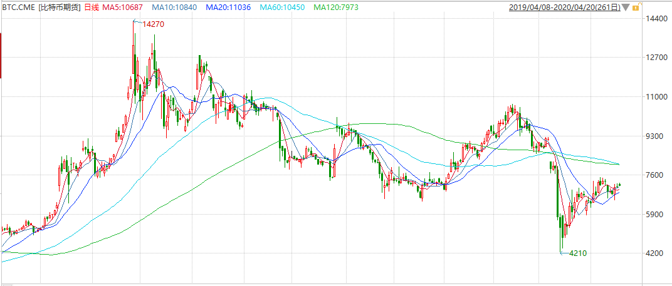This screenshot has height=286, width=672.
Task: Click the 7600 price axis label
Action: pyautogui.click(x=655, y=175)
